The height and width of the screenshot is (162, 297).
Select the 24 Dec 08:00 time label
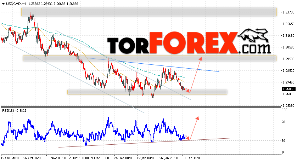[124, 158]
